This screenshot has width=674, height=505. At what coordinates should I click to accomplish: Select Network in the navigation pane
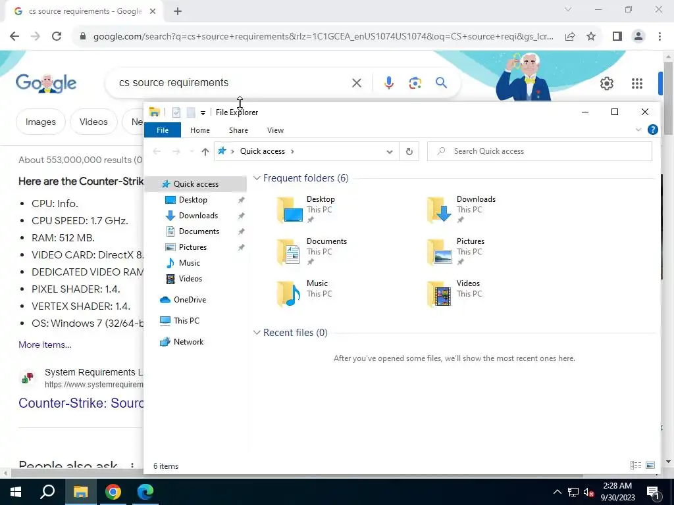pos(188,342)
